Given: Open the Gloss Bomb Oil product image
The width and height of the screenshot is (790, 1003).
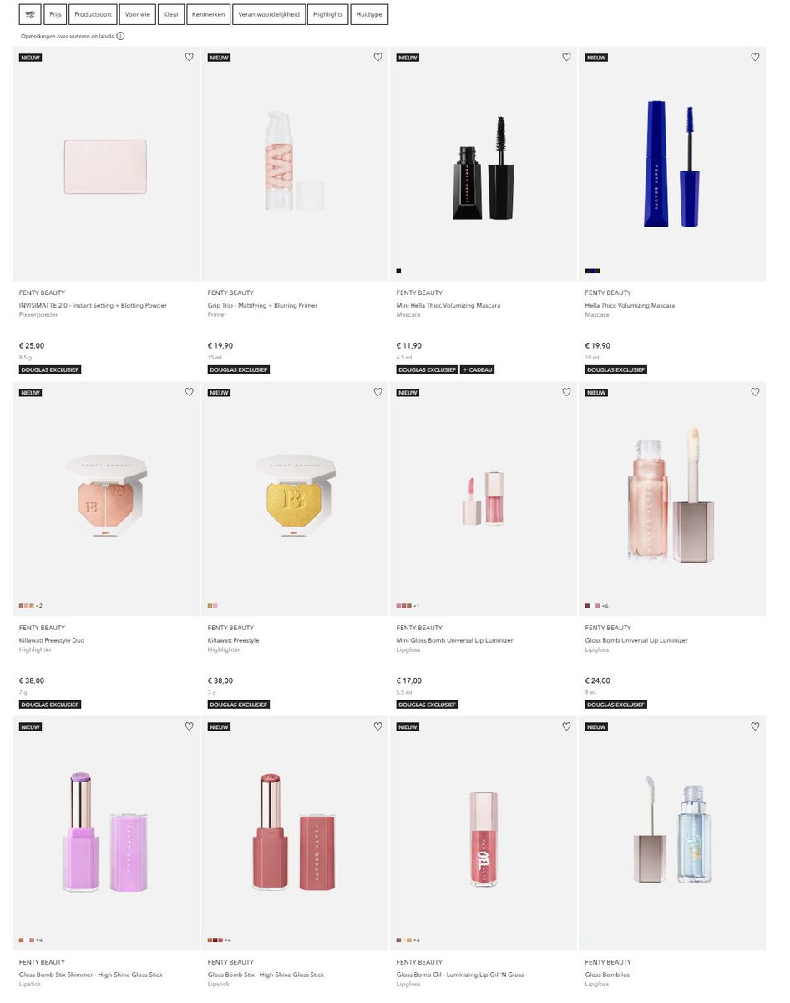Looking at the screenshot, I should click(x=484, y=833).
